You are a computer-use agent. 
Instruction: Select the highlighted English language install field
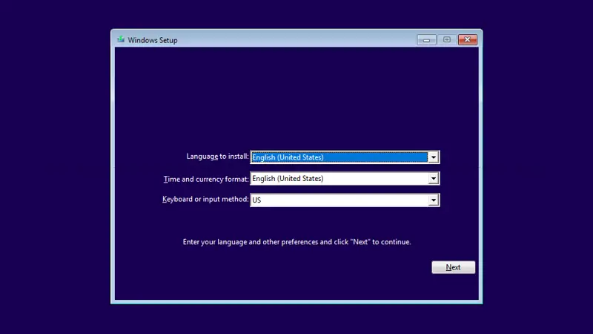pos(339,157)
